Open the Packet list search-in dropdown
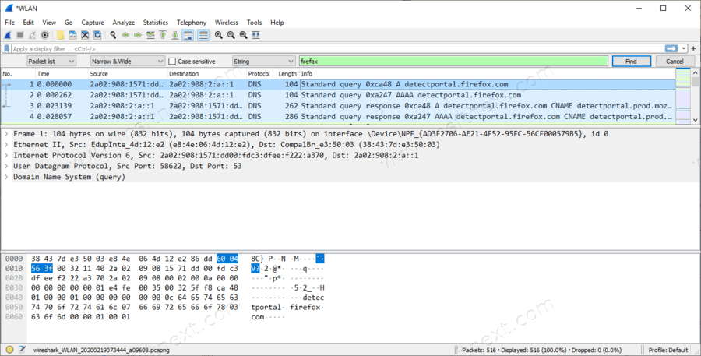 [51, 62]
